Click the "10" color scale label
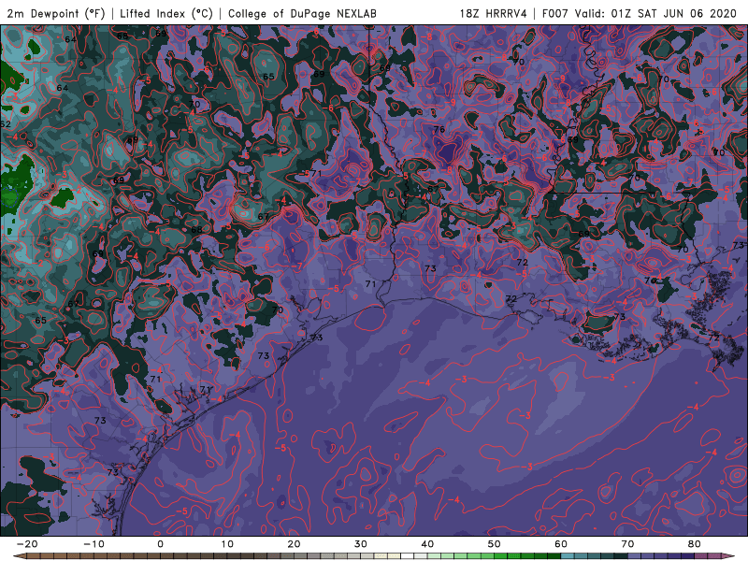Image resolution: width=748 pixels, height=561 pixels. 227,544
